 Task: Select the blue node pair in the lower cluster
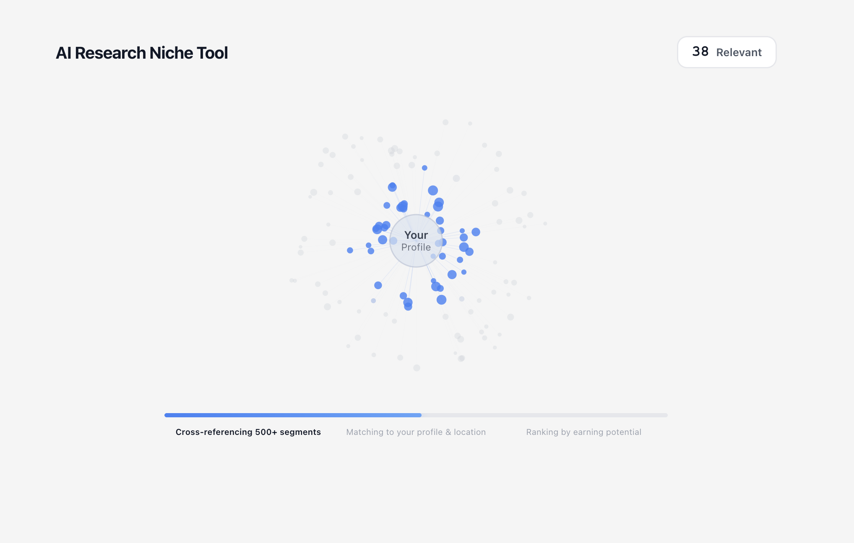click(x=407, y=300)
